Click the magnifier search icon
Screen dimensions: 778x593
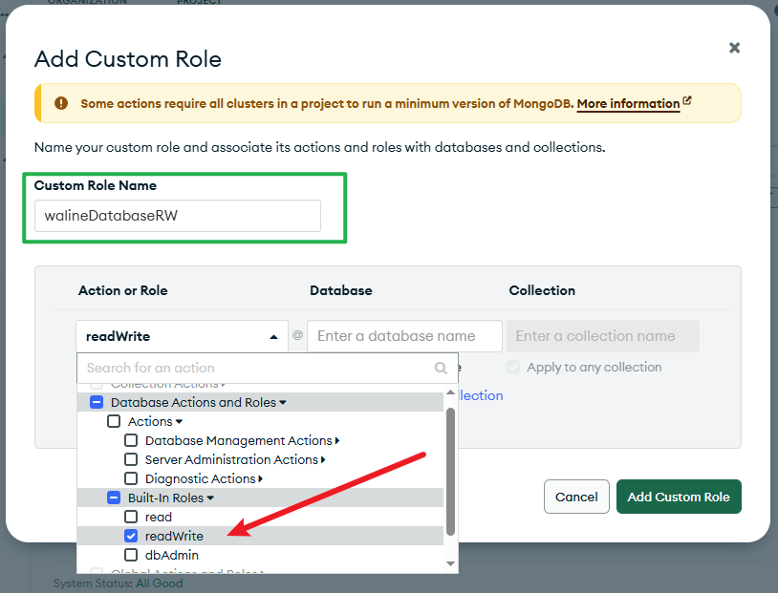point(441,368)
